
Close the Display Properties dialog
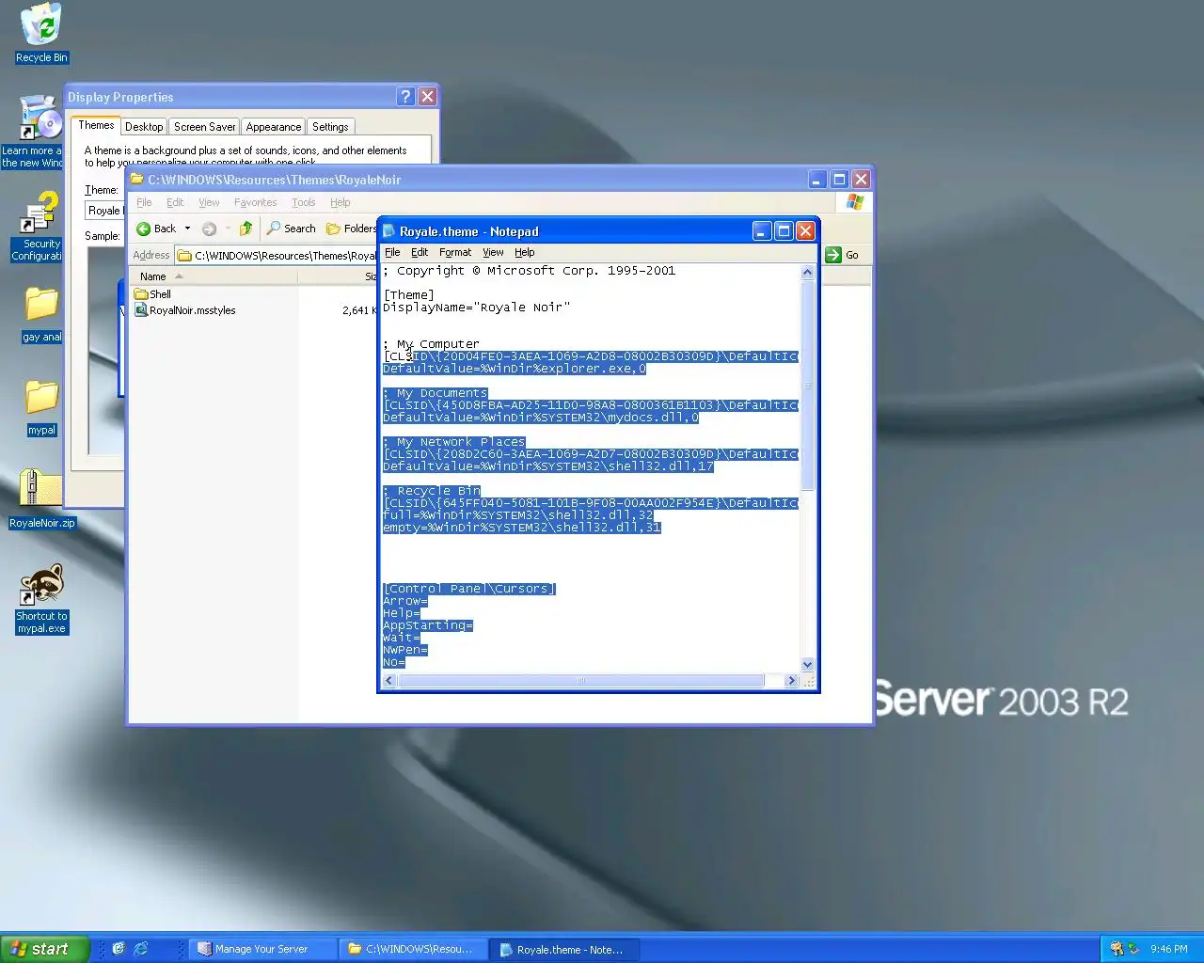[x=427, y=97]
